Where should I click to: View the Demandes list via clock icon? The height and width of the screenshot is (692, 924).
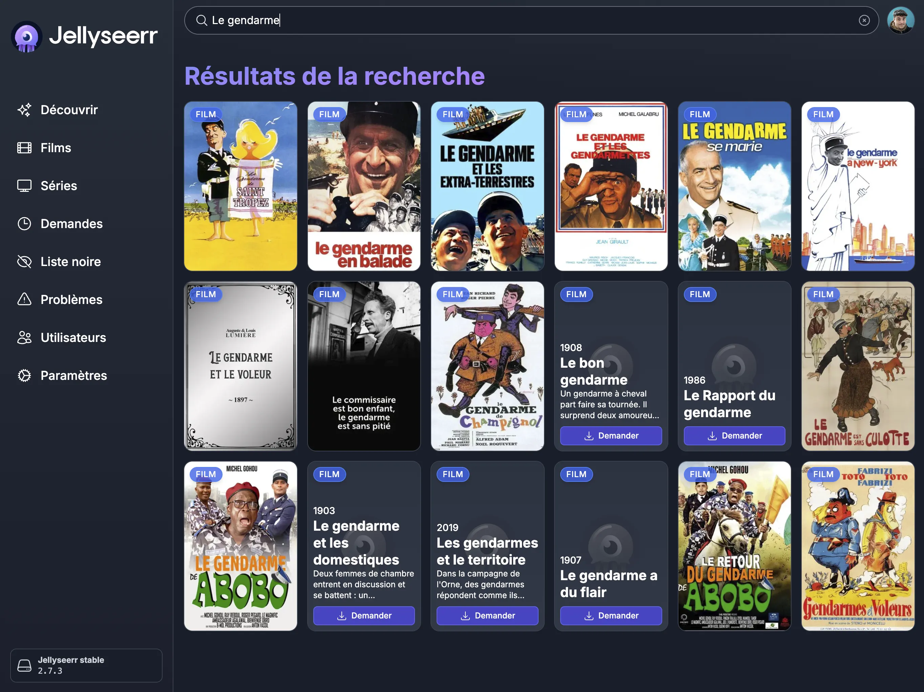[25, 224]
